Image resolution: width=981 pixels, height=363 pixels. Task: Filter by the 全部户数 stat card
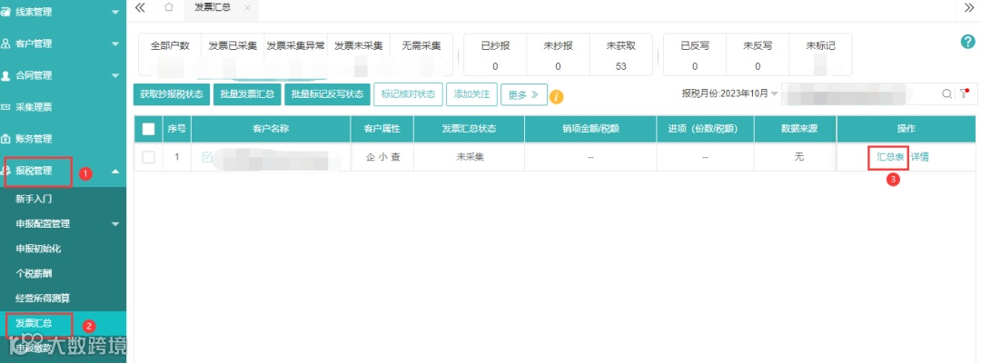170,55
